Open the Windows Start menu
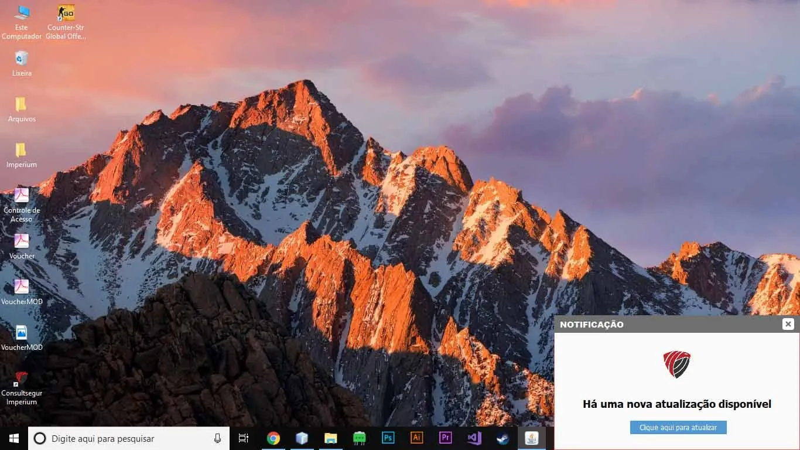Screen dimensions: 800x450 14,438
